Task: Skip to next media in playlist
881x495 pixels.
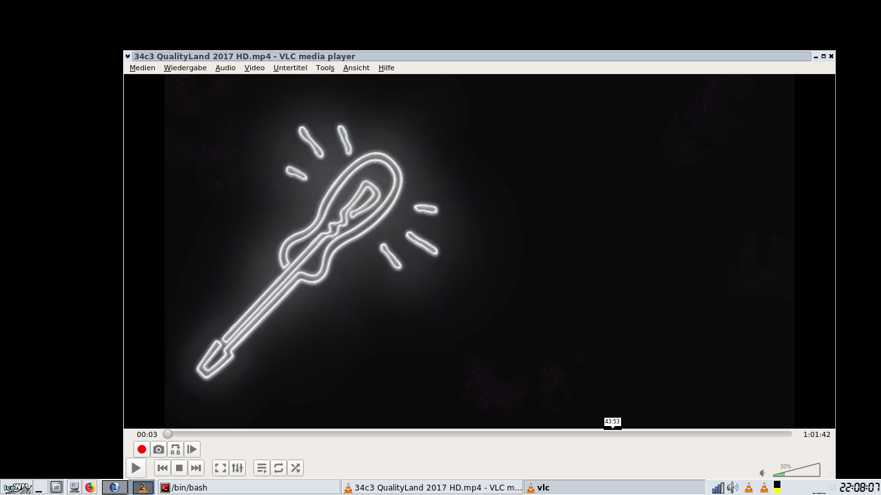Action: tap(196, 468)
